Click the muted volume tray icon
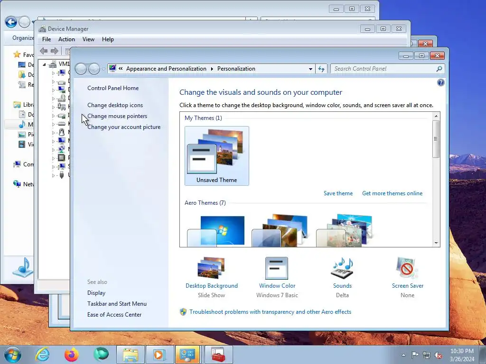The width and height of the screenshot is (486, 364). 438,355
